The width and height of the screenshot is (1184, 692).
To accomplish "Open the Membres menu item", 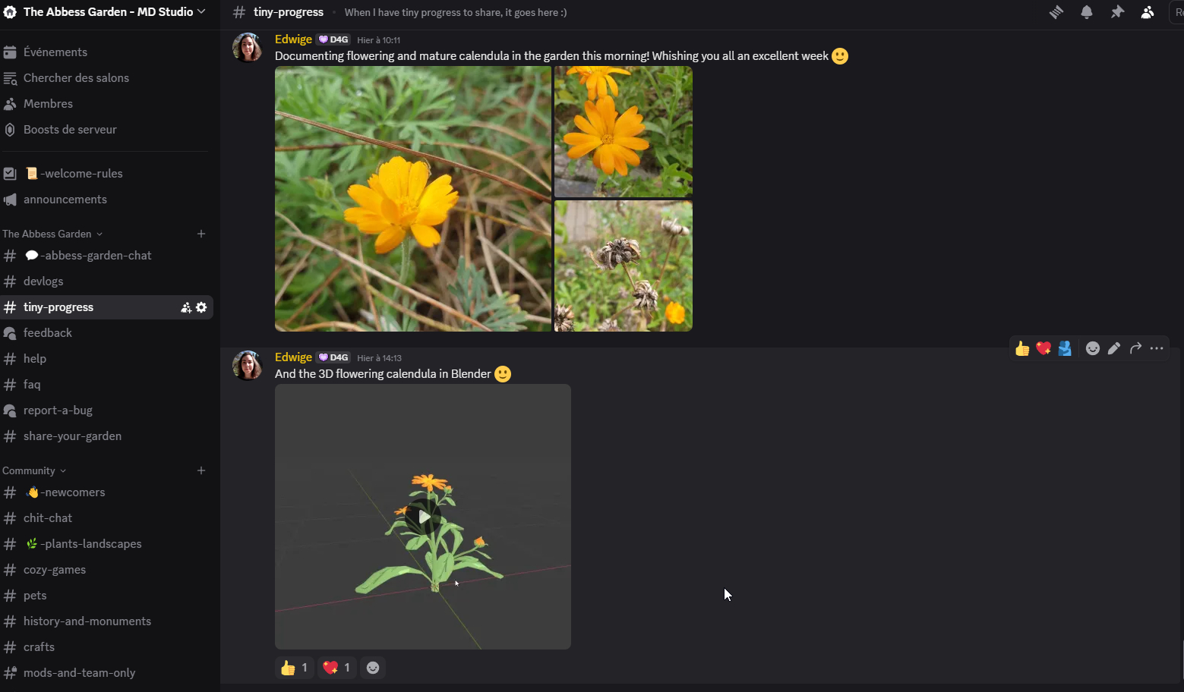I will [48, 104].
